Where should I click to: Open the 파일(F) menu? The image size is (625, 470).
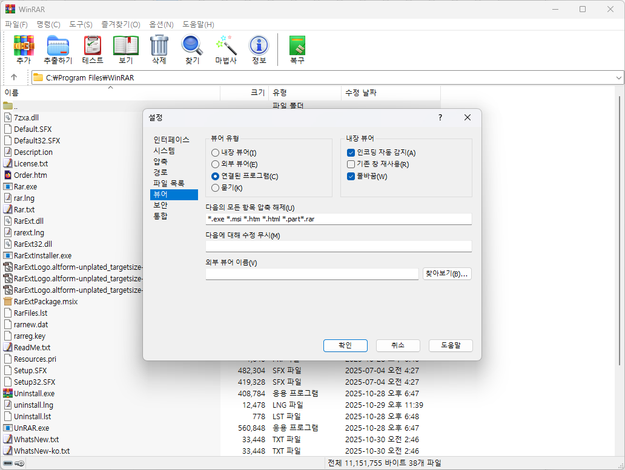click(16, 25)
